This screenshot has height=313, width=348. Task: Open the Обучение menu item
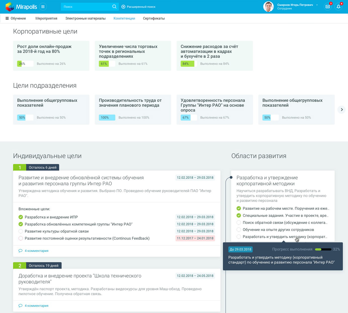tap(18, 18)
